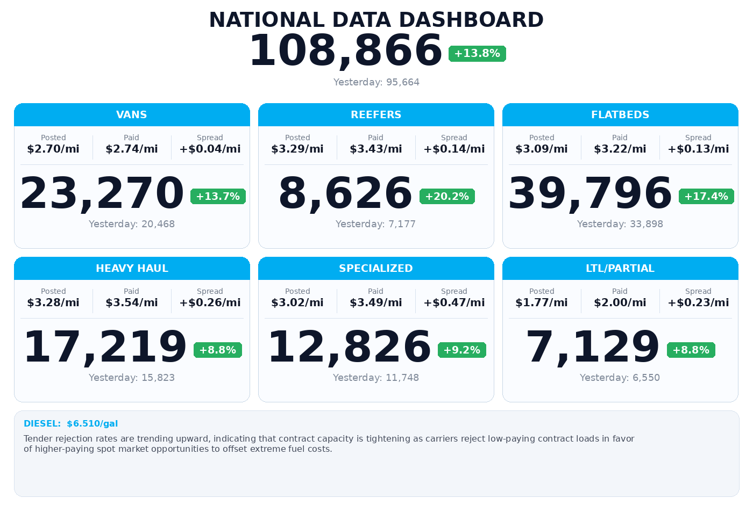
Task: Open the LTL/PARTIAL card header
Action: click(620, 268)
